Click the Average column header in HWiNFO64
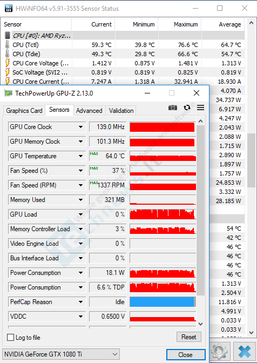The height and width of the screenshot is (363, 257). (x=223, y=24)
